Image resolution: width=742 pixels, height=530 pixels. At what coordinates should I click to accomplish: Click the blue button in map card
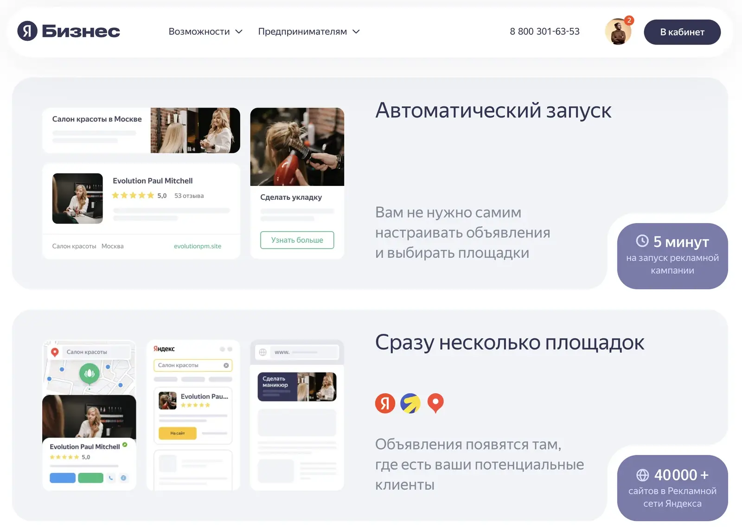click(x=63, y=478)
